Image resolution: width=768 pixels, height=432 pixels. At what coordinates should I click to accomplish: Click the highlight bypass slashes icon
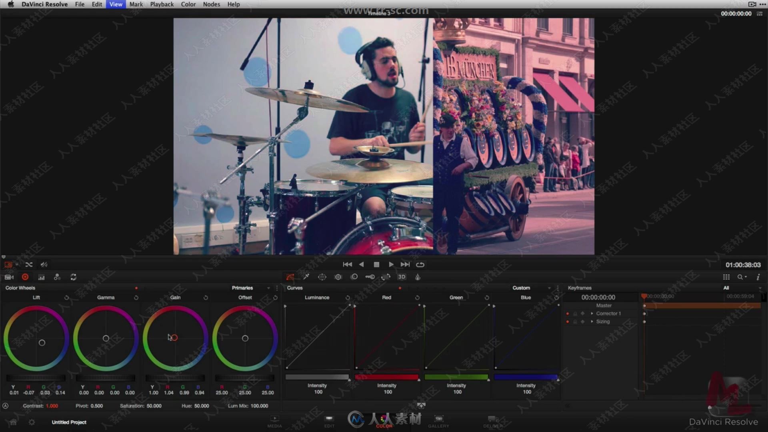click(44, 264)
